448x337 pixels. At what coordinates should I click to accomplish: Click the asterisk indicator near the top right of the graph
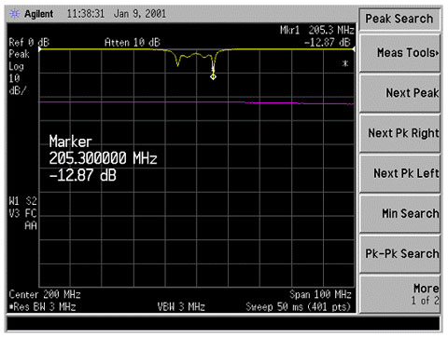345,63
